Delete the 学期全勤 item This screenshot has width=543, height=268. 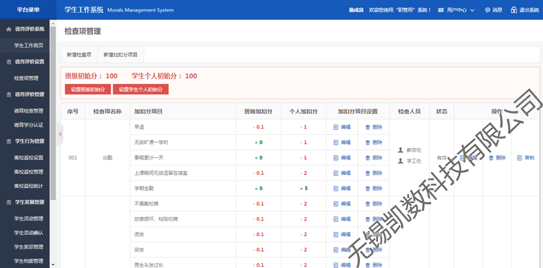(374, 189)
